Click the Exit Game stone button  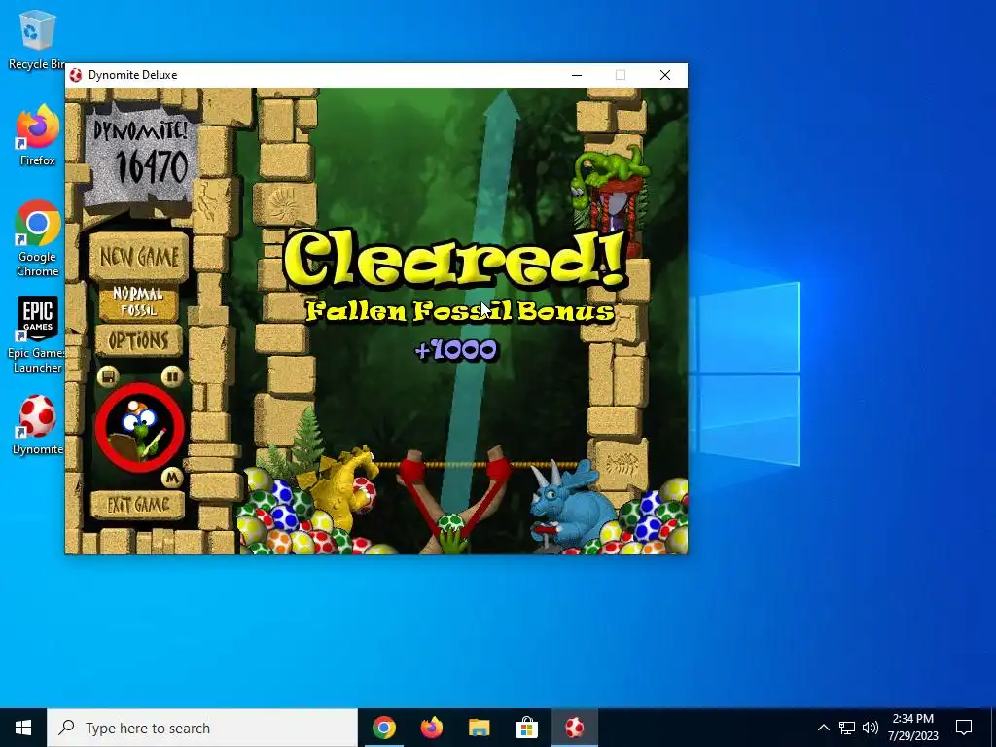click(138, 505)
